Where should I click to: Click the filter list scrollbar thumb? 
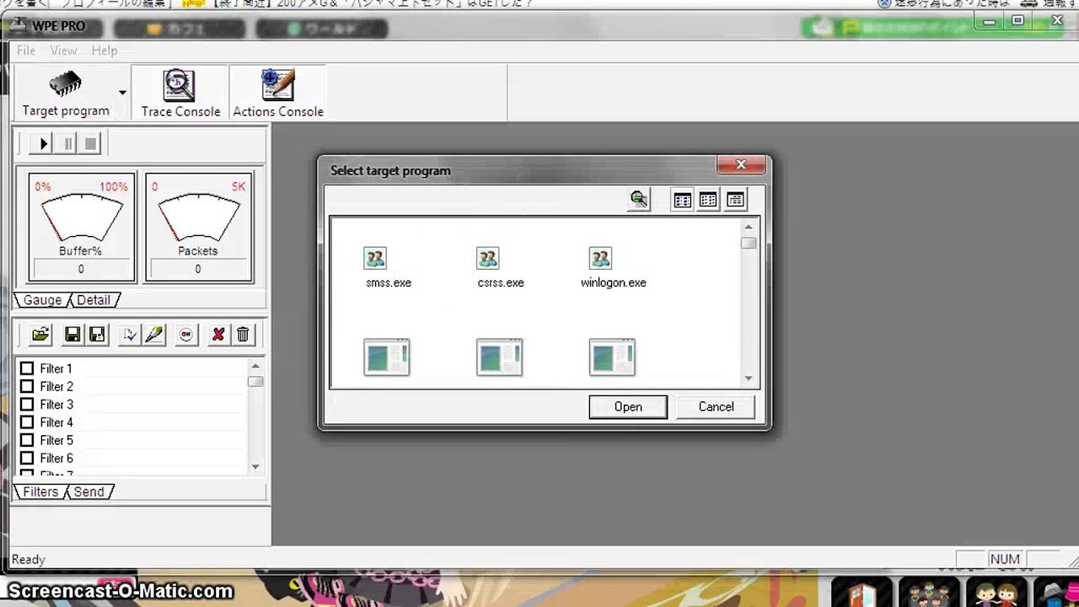click(255, 382)
